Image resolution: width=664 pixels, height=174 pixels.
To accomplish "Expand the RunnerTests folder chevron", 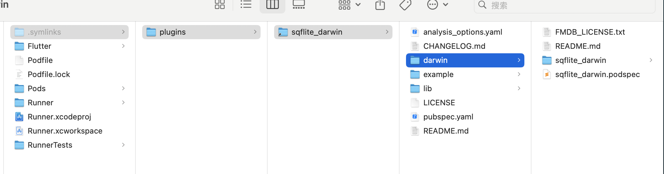I will (123, 145).
